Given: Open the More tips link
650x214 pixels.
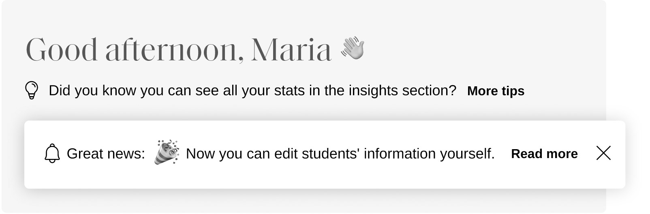Looking at the screenshot, I should click(496, 91).
